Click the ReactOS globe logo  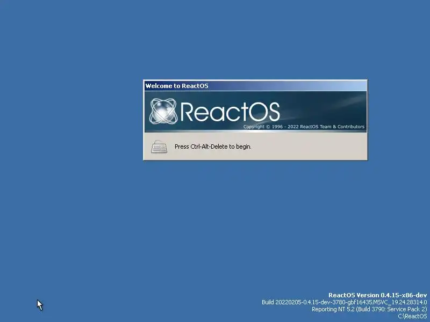coord(163,111)
